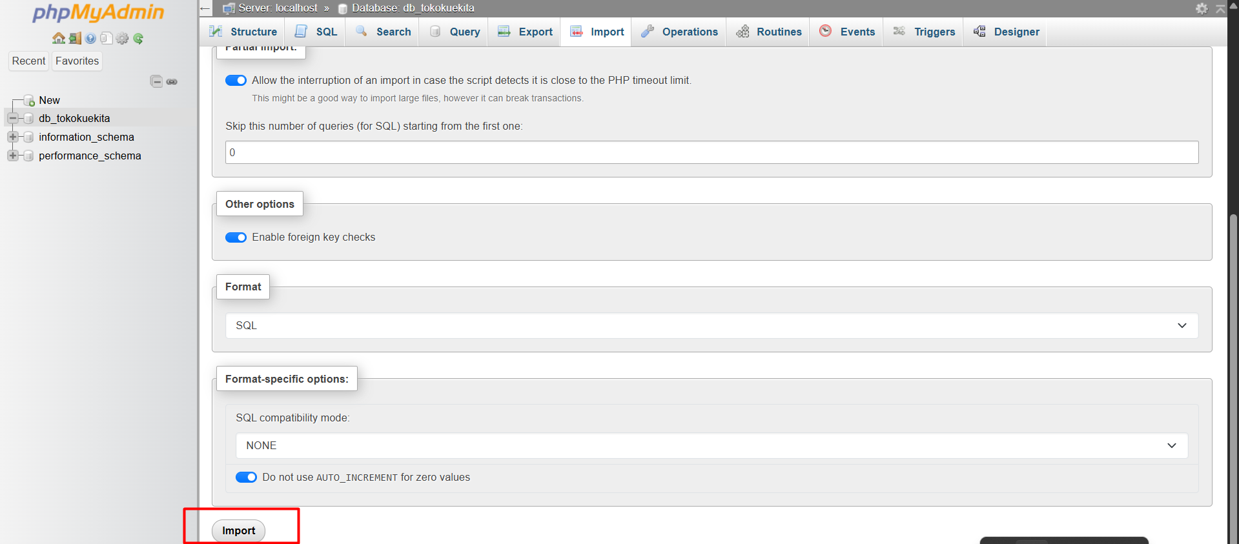1239x544 pixels.
Task: Toggle the allow import interruption switch
Action: (x=236, y=81)
